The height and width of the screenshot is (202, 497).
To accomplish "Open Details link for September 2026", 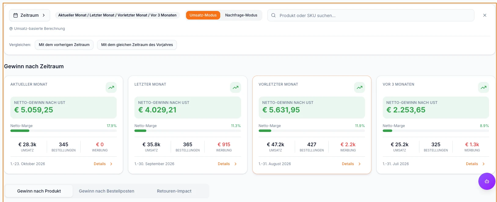I will click(x=224, y=164).
